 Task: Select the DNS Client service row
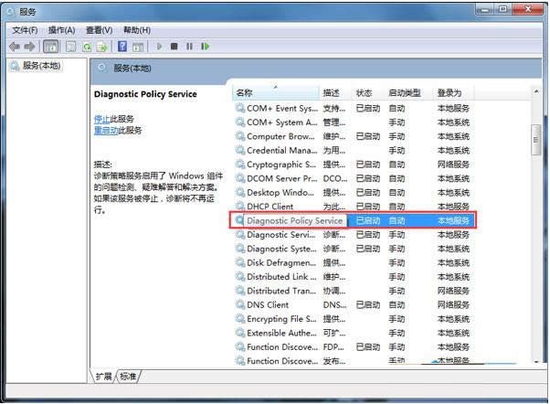coord(353,305)
